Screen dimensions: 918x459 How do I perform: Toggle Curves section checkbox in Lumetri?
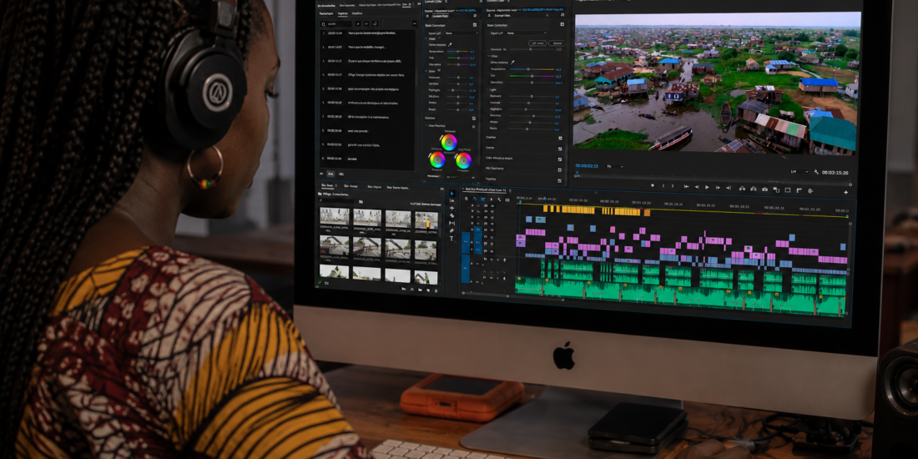pos(560,149)
